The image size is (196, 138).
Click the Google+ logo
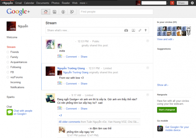pyautogui.click(x=18, y=12)
